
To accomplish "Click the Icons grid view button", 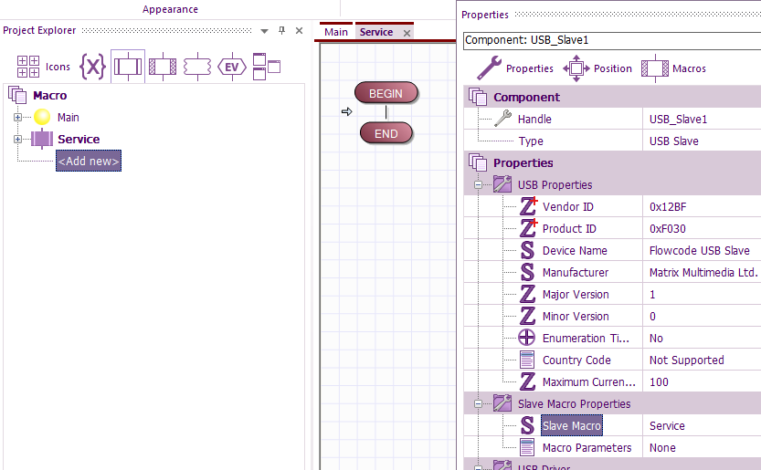I will [x=43, y=67].
